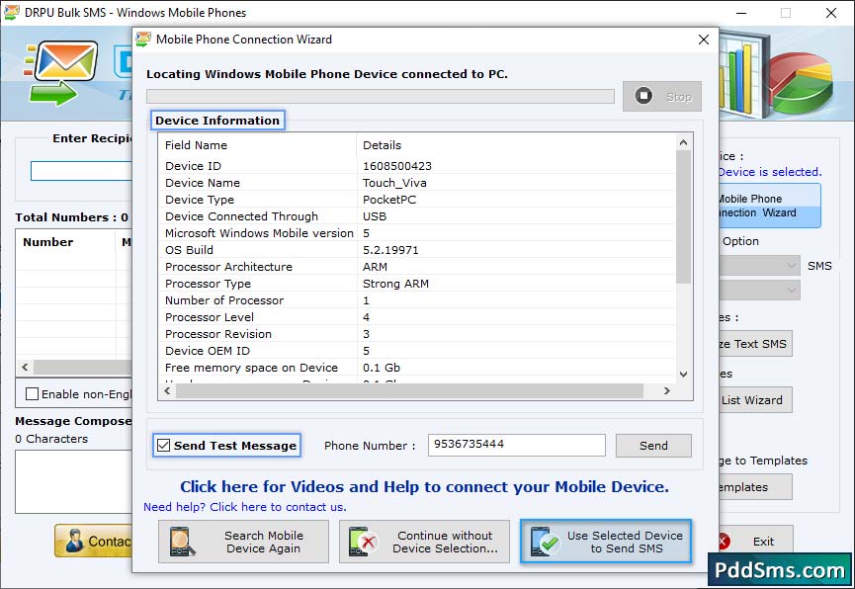Select the Device OEM ID row
The height and width of the screenshot is (589, 855).
(x=417, y=351)
